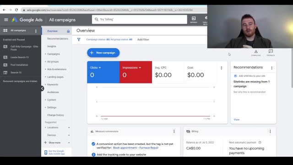This screenshot has height=165, width=293.
Task: Click 'Sitelinks are missing from 1 campaign'
Action: tap(251, 84)
